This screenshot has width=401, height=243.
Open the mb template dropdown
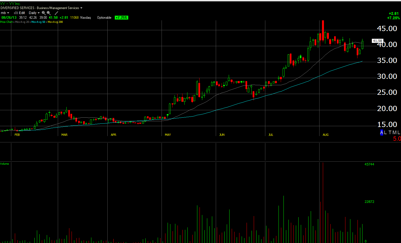tap(5, 13)
